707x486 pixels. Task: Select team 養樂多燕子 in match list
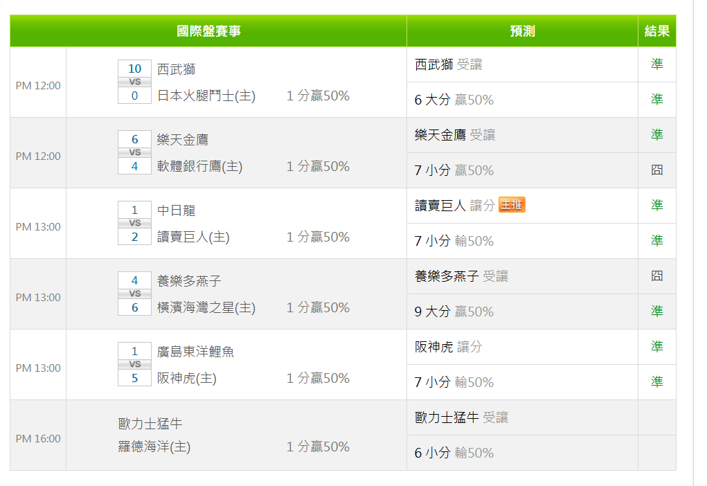[x=189, y=281]
